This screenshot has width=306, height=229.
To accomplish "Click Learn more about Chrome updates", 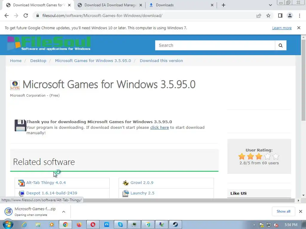I will pos(282,28).
